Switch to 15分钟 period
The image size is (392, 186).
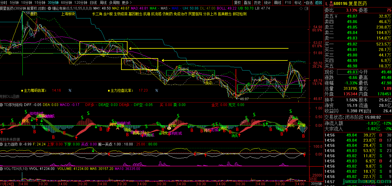(40, 3)
